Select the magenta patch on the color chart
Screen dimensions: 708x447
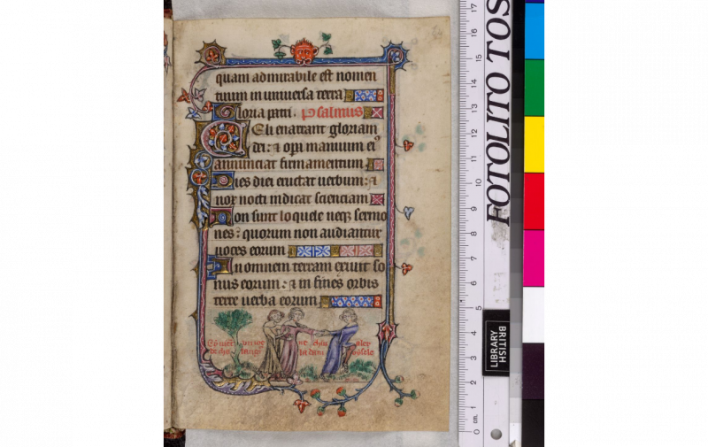click(x=534, y=258)
